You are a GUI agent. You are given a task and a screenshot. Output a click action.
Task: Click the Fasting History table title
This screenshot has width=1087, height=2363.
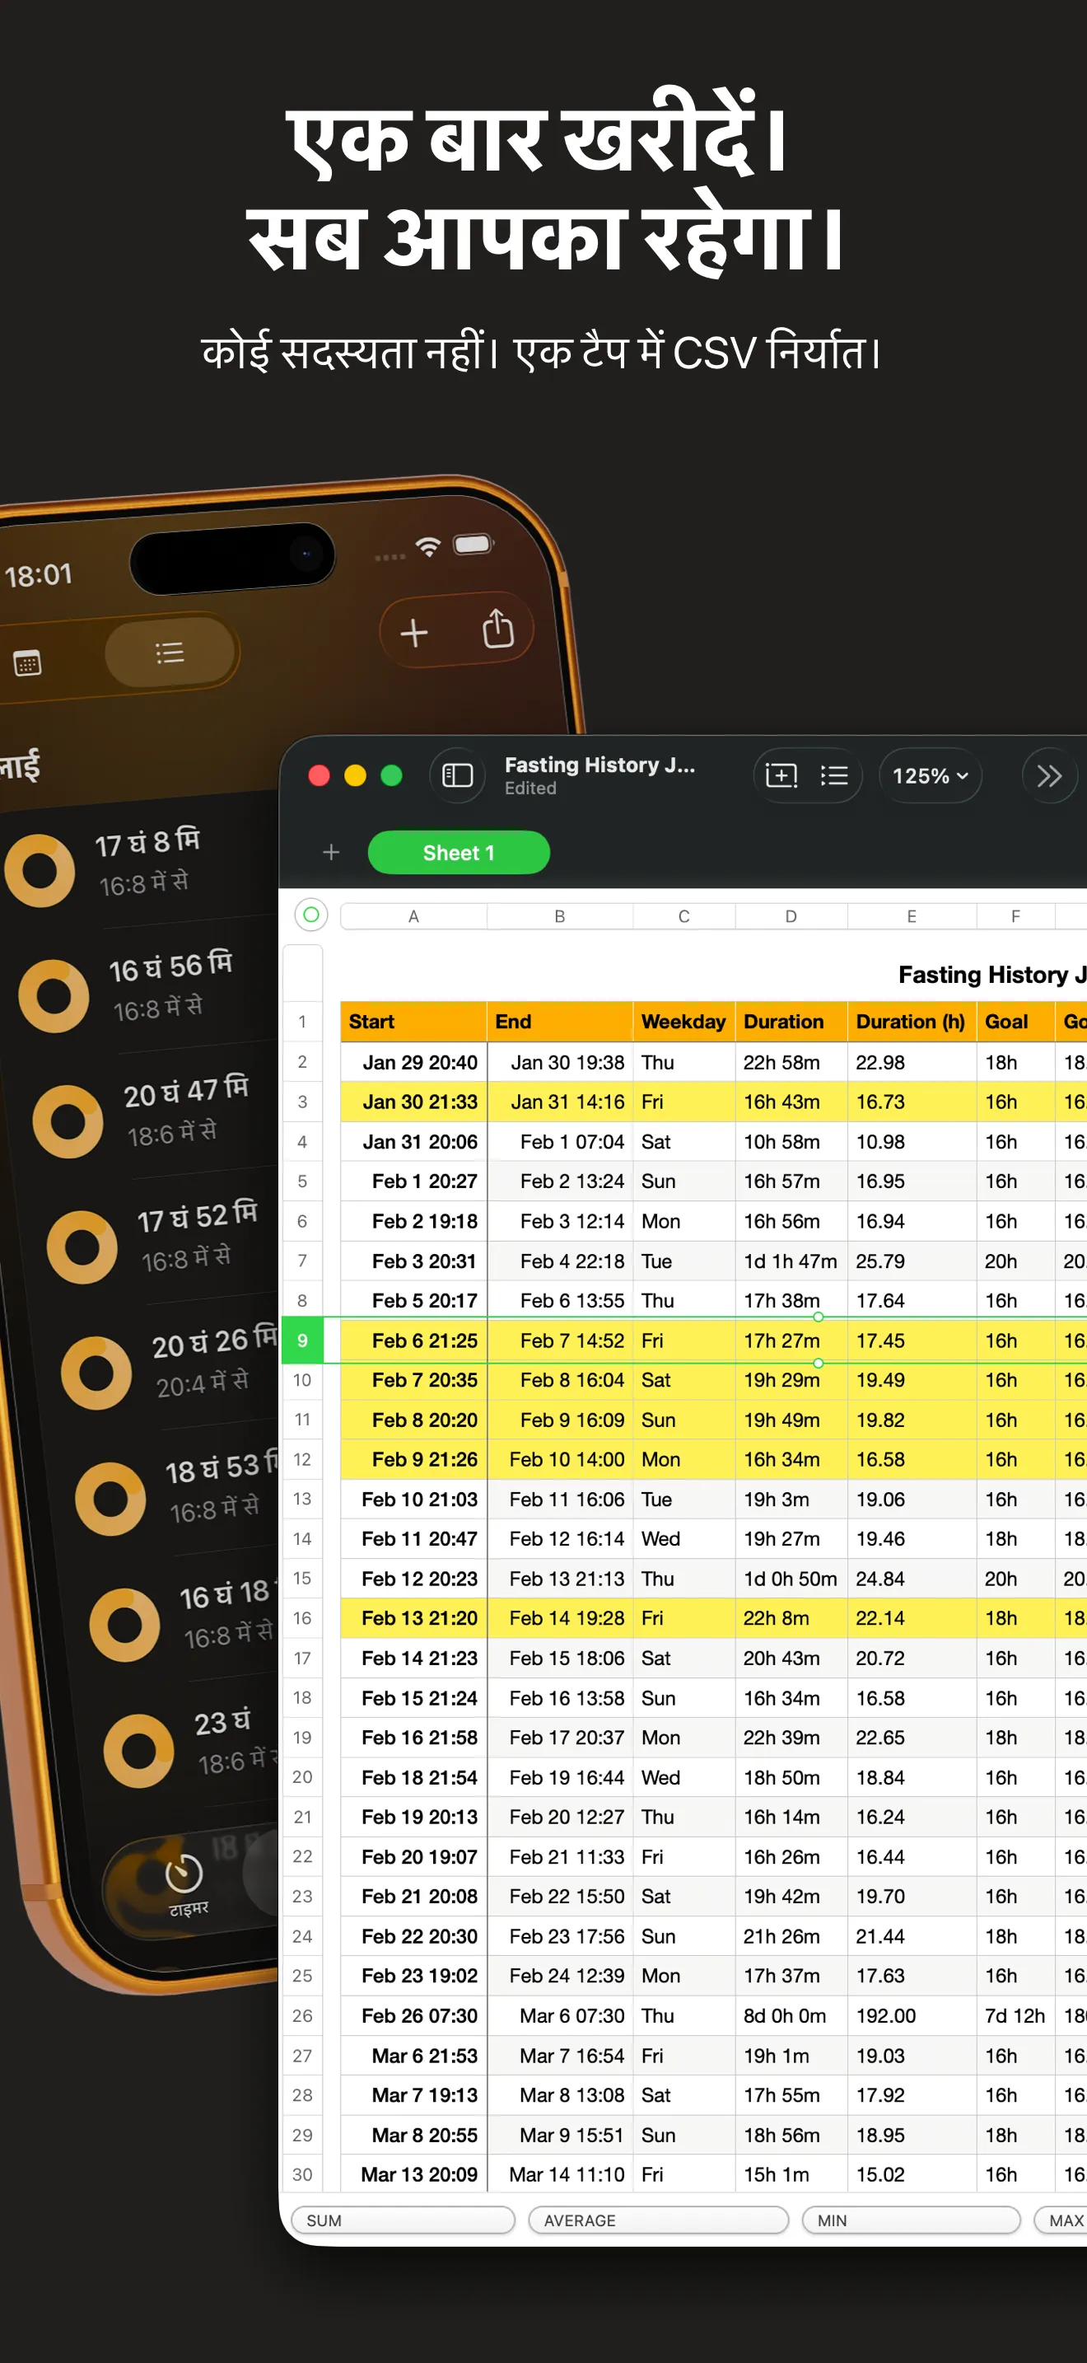991,974
